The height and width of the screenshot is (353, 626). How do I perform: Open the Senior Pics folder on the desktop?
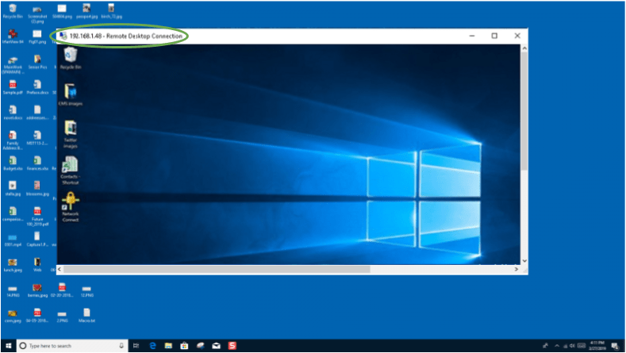click(x=37, y=62)
